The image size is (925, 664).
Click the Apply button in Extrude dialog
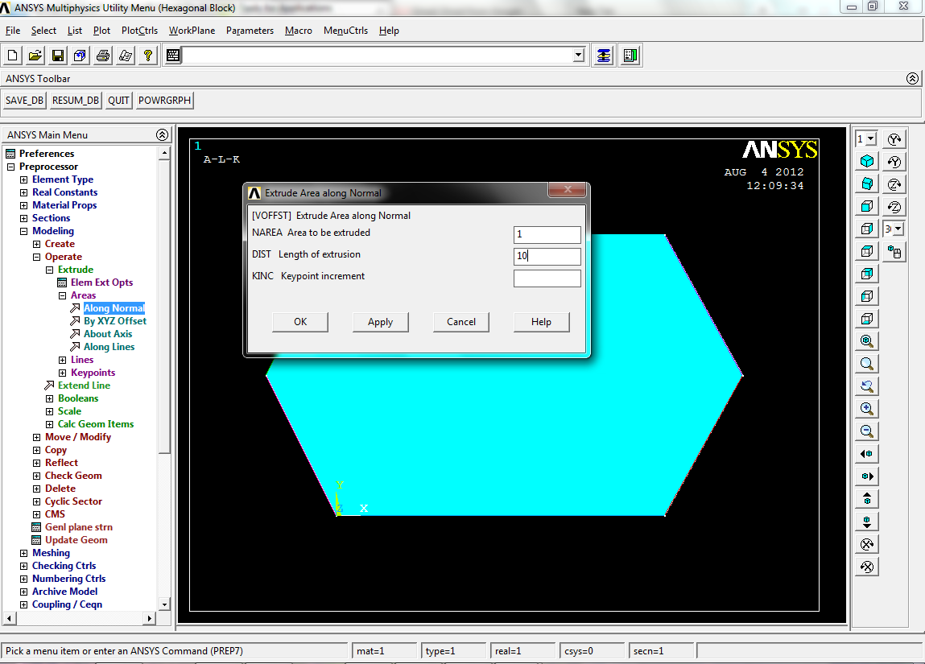pyautogui.click(x=380, y=321)
